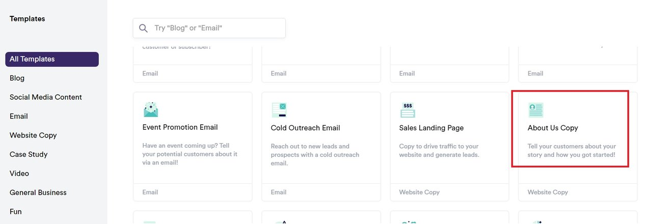Click the search magnifier icon
650x224 pixels.
coord(144,28)
